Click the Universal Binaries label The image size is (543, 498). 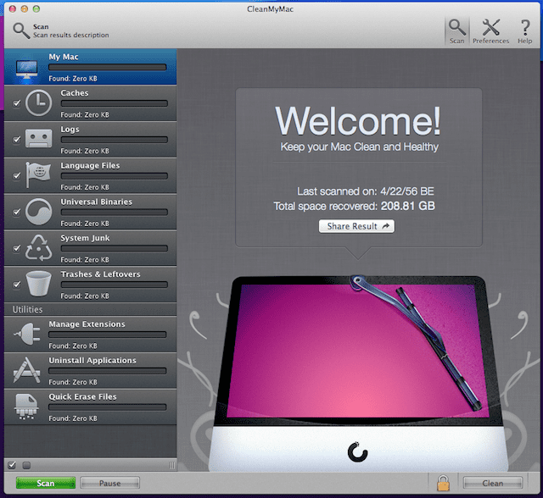point(96,202)
